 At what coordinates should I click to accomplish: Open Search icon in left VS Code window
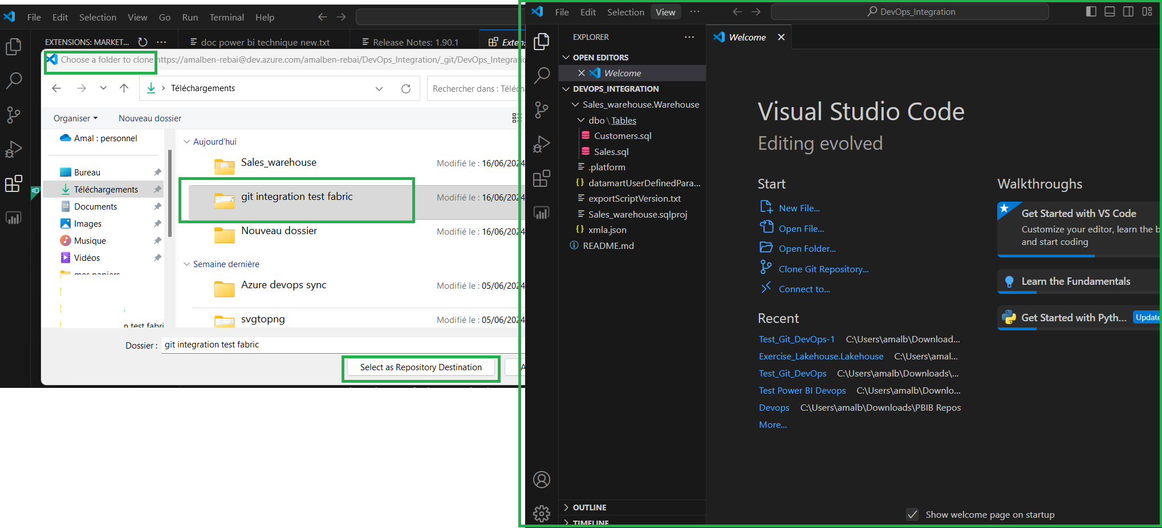tap(13, 80)
